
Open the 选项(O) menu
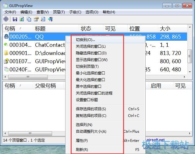pos(92,12)
